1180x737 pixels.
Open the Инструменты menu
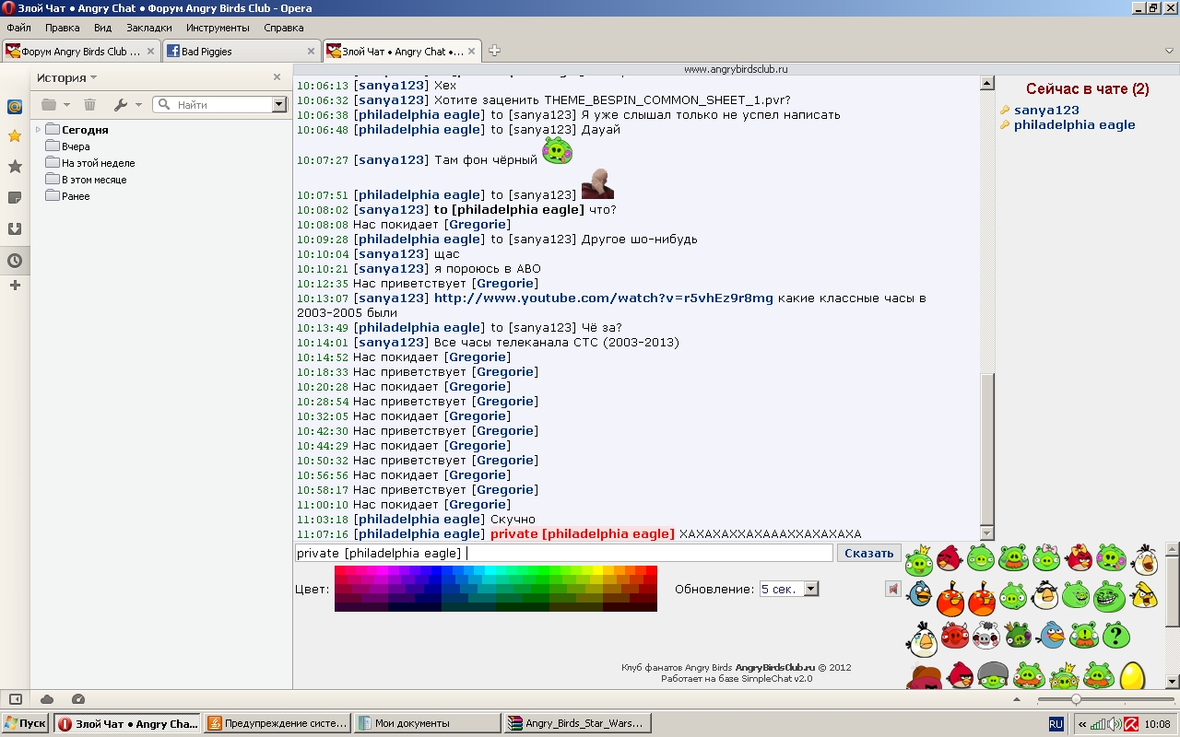click(218, 28)
